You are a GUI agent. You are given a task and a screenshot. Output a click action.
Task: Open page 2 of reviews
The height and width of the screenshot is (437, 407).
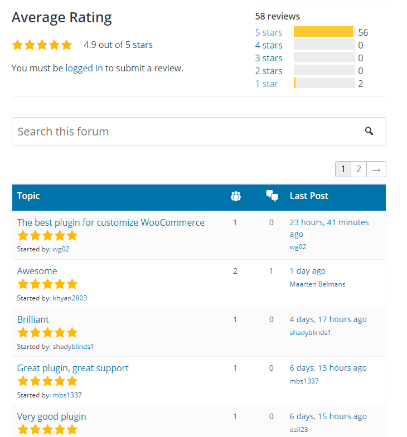pos(359,169)
